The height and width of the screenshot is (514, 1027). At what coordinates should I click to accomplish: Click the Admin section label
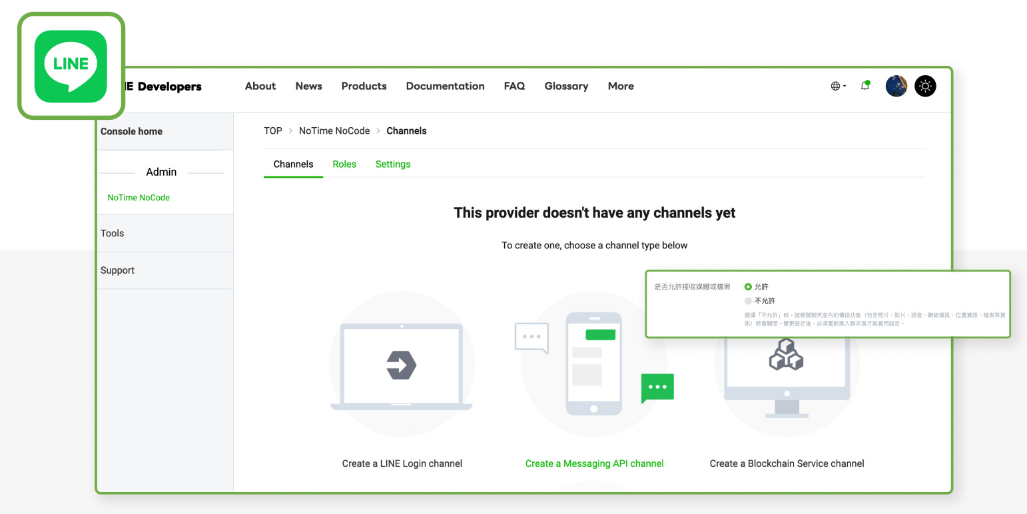pyautogui.click(x=161, y=172)
